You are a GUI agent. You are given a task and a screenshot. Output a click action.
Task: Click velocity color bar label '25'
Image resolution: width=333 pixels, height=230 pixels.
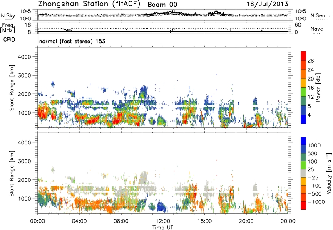click(x=311, y=170)
